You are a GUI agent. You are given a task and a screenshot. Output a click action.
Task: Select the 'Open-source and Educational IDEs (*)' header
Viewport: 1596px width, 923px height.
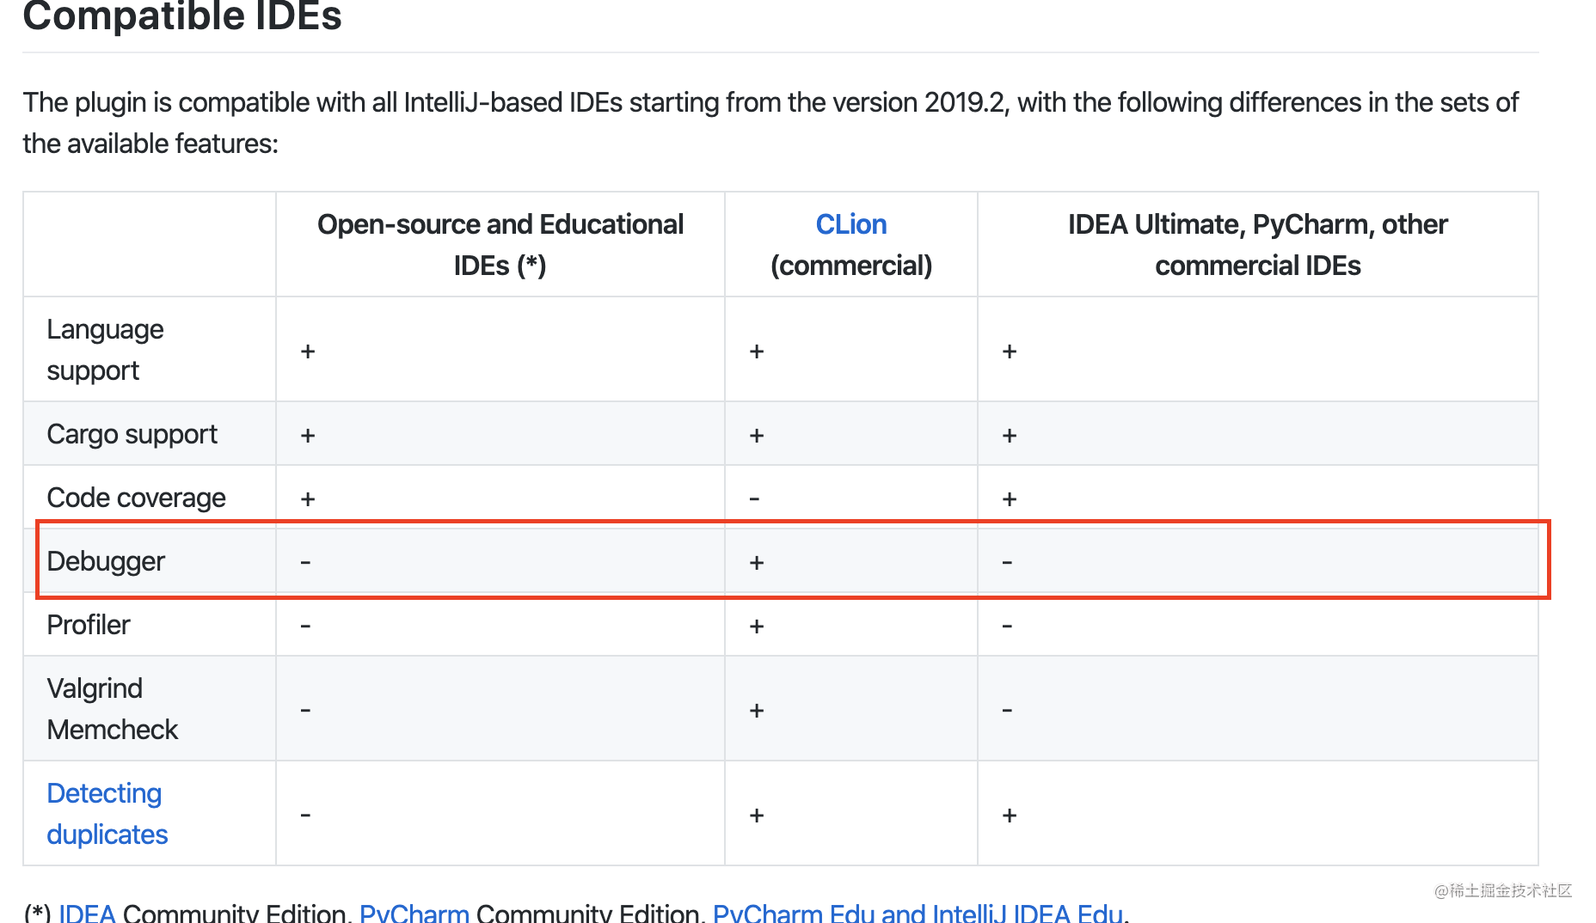coord(500,245)
